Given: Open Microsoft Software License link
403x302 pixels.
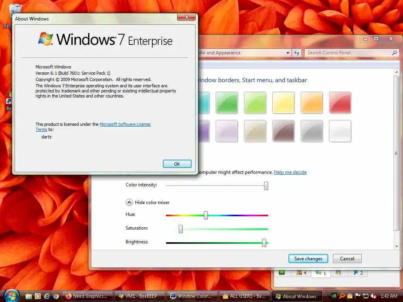Looking at the screenshot, I should tap(125, 124).
